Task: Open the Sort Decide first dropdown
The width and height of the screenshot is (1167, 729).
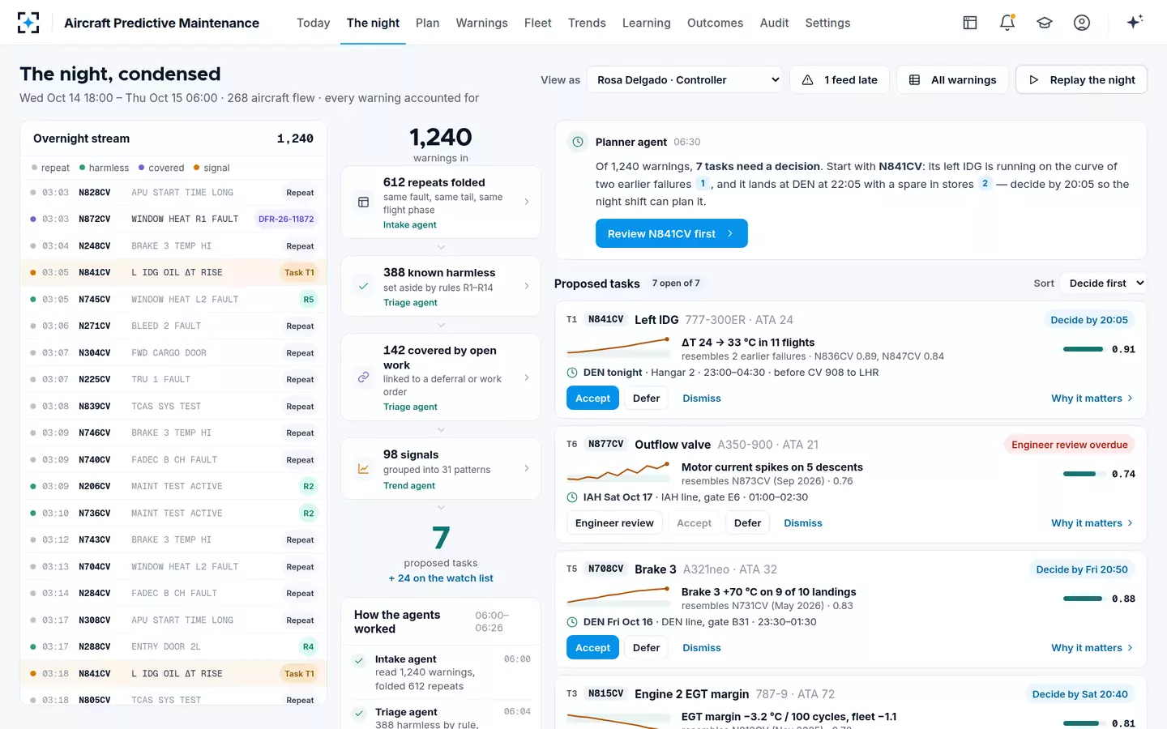Action: 1103,283
